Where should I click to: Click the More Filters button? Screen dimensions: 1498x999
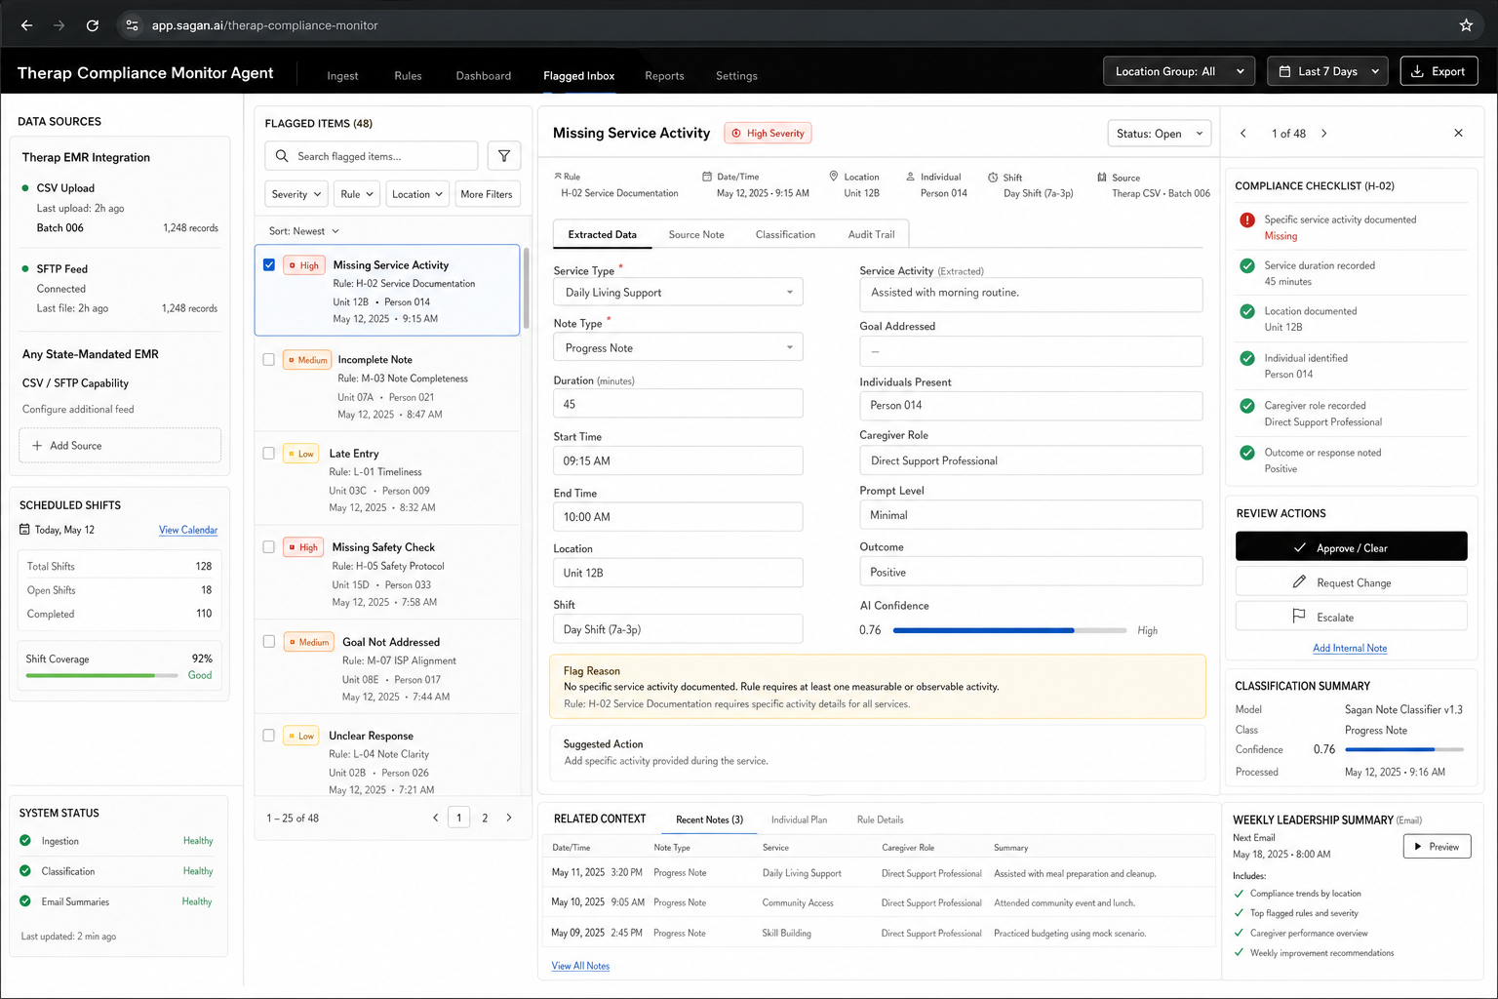[488, 194]
